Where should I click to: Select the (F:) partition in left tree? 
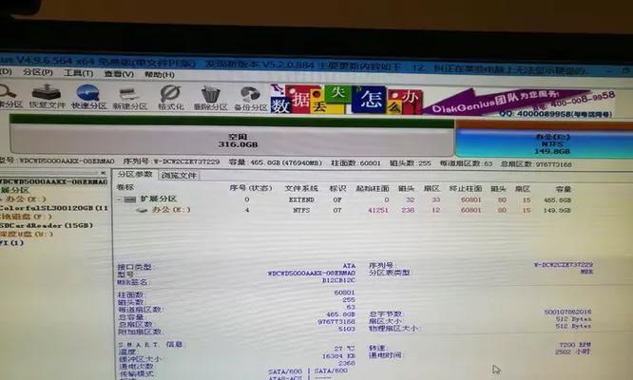26,217
